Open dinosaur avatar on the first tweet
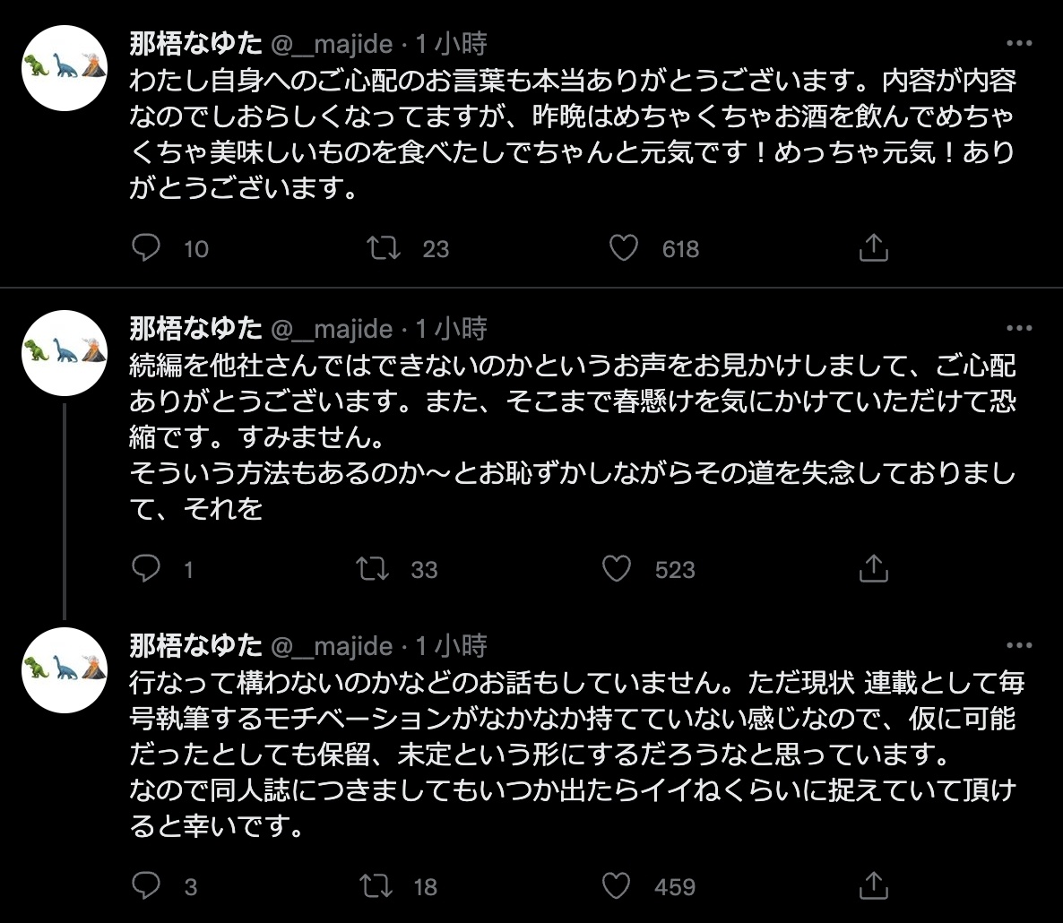Image resolution: width=1063 pixels, height=923 pixels. pos(65,68)
